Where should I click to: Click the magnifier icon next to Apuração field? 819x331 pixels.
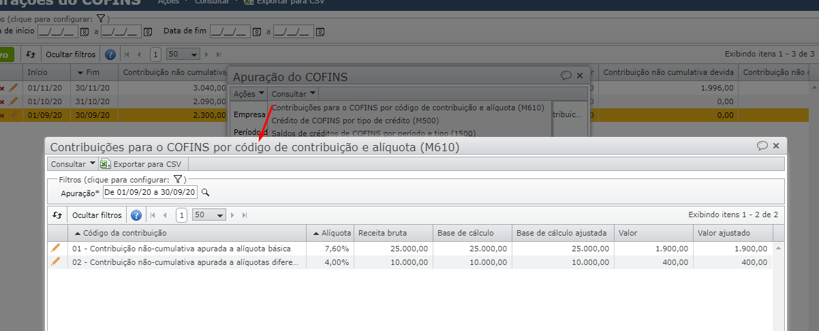click(x=204, y=193)
